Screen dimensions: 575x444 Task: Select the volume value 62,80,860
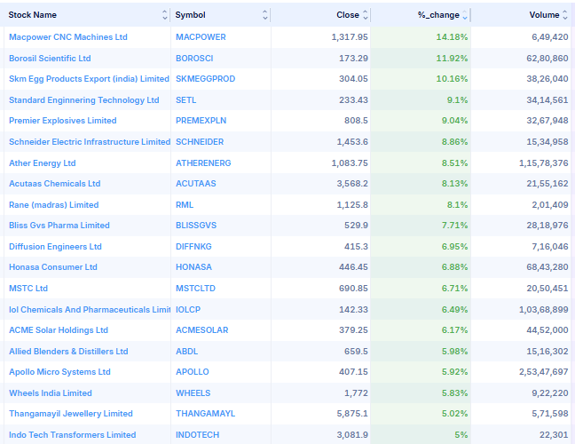pos(547,59)
